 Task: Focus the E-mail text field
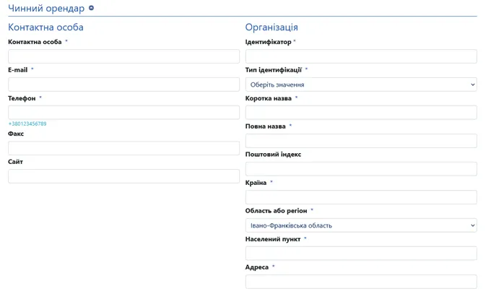(123, 85)
